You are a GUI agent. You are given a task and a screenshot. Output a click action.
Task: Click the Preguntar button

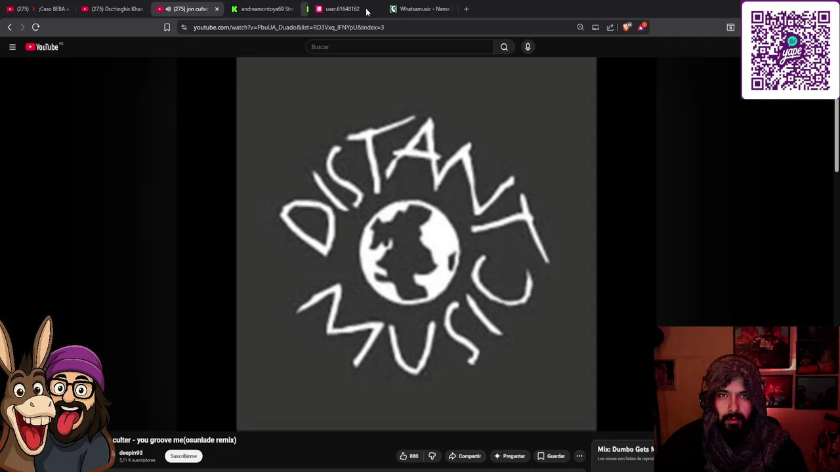click(x=509, y=456)
